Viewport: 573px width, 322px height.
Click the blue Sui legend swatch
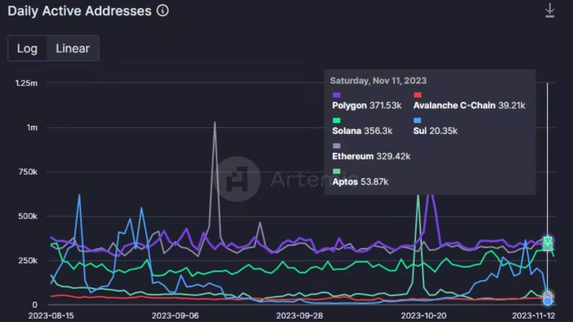click(x=417, y=120)
